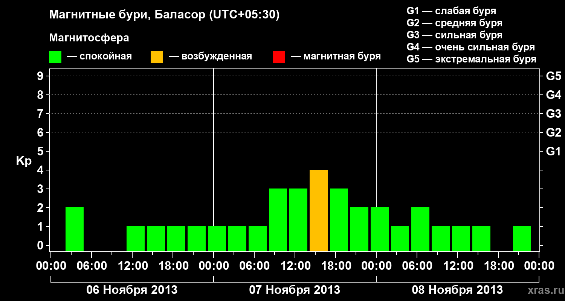Select the orange Kp 4 bar
This screenshot has height=301, width=565.
319,210
